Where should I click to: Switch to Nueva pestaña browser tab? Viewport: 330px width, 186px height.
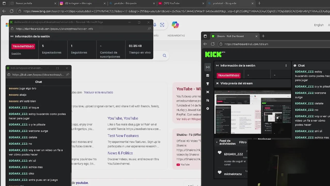coord(34,3)
